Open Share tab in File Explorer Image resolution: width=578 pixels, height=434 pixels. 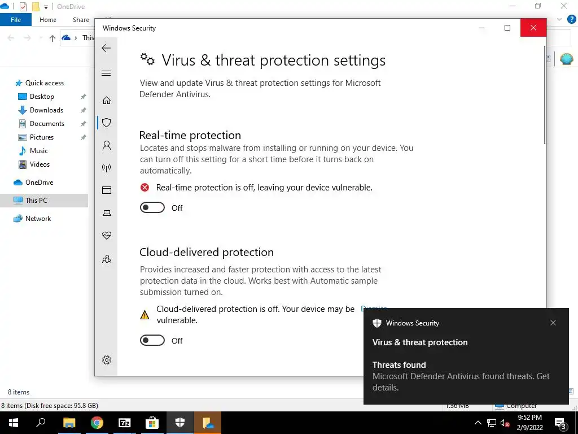[81, 20]
